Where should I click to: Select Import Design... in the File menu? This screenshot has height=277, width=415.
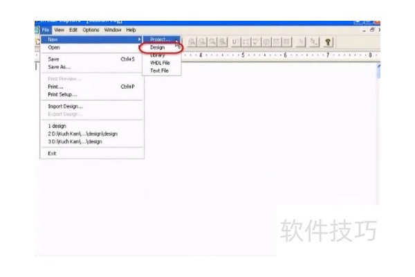[92, 106]
